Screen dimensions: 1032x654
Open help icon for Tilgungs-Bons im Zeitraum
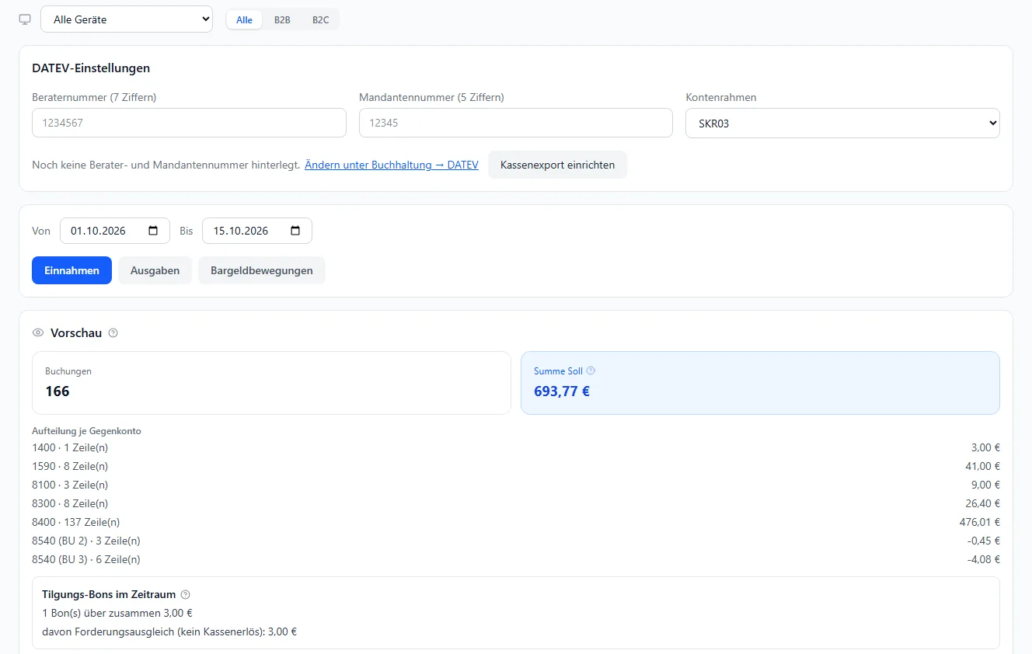click(x=185, y=595)
